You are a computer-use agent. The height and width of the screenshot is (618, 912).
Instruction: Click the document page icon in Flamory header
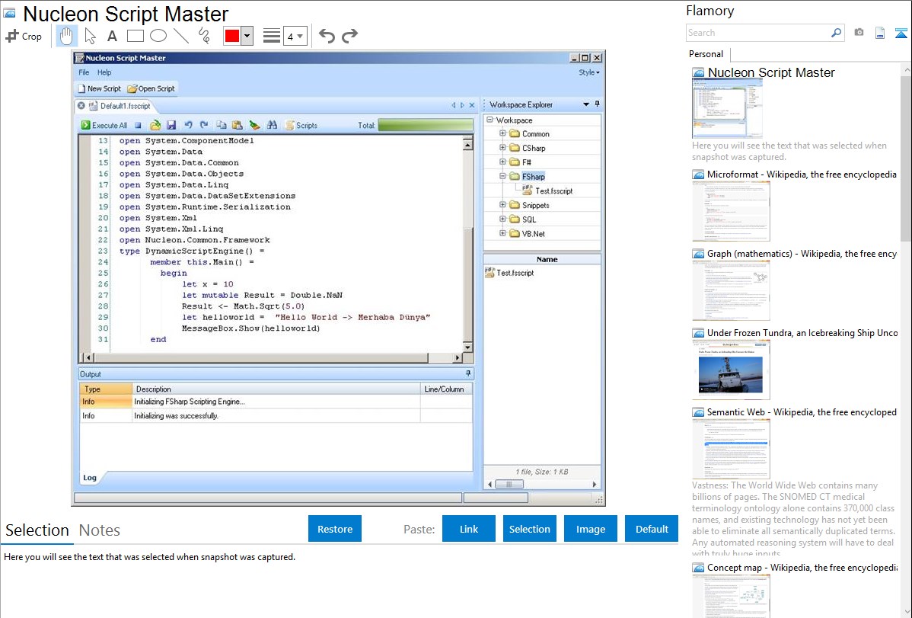point(880,33)
